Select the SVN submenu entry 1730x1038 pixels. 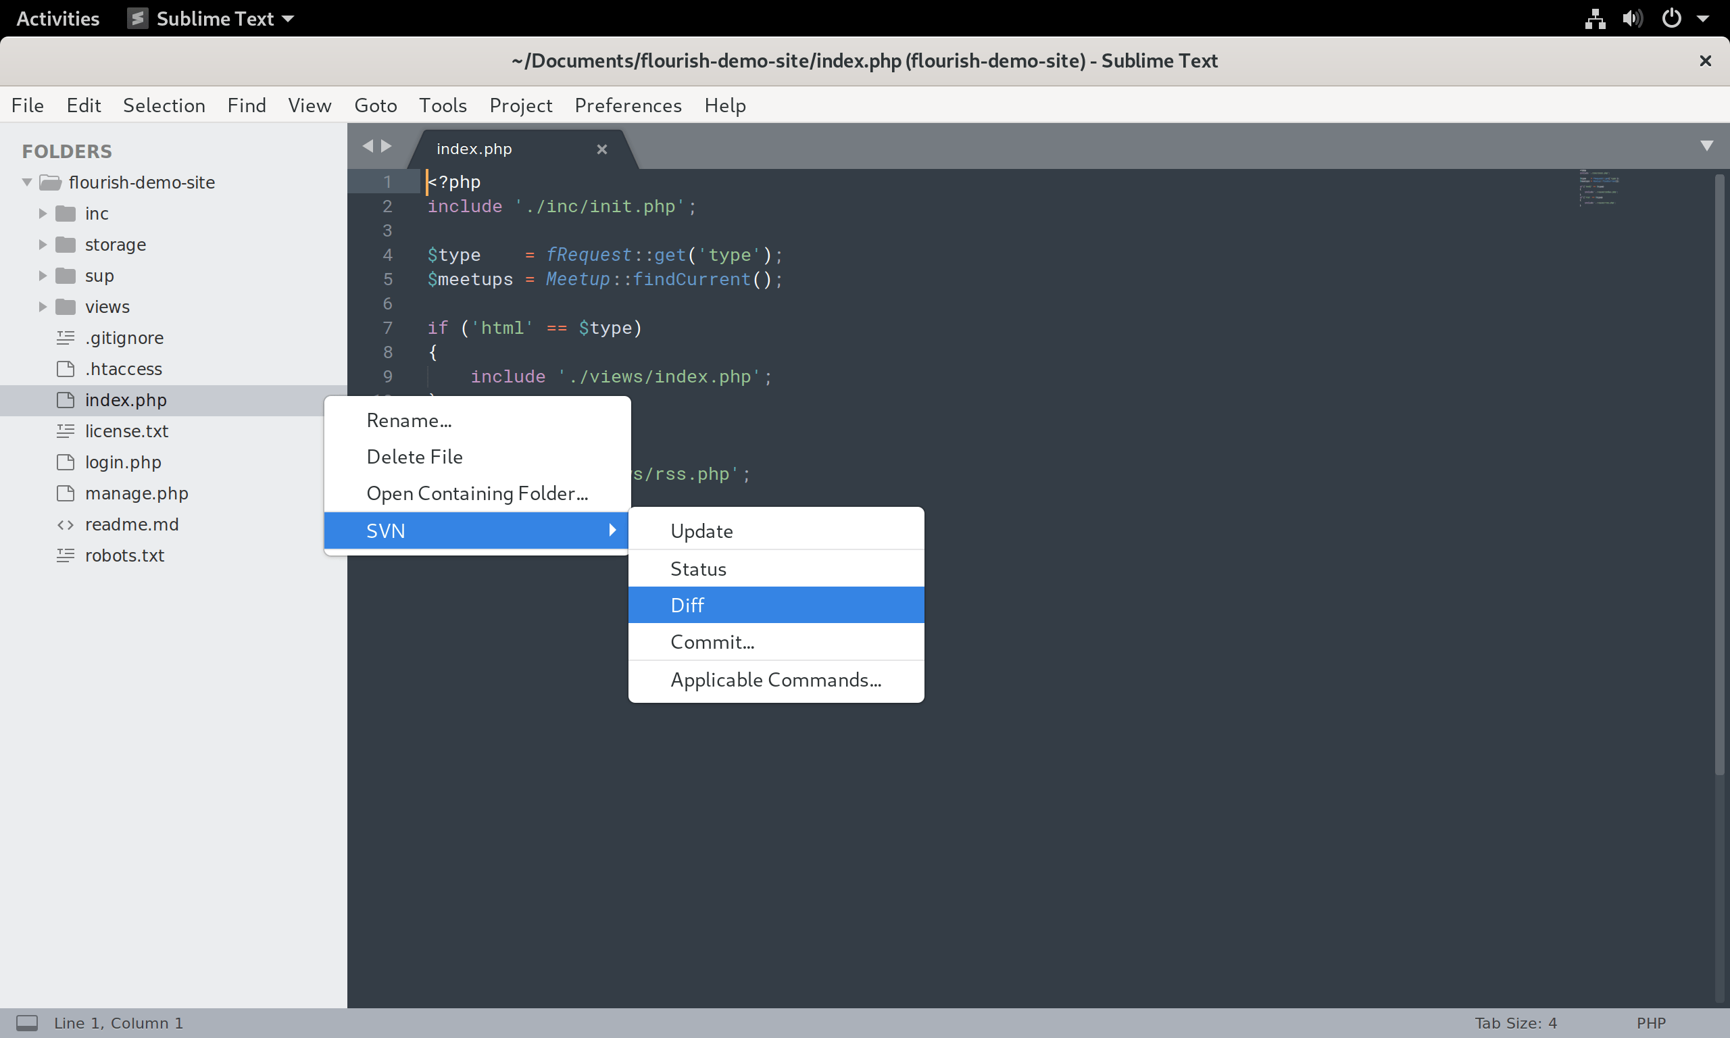[478, 530]
